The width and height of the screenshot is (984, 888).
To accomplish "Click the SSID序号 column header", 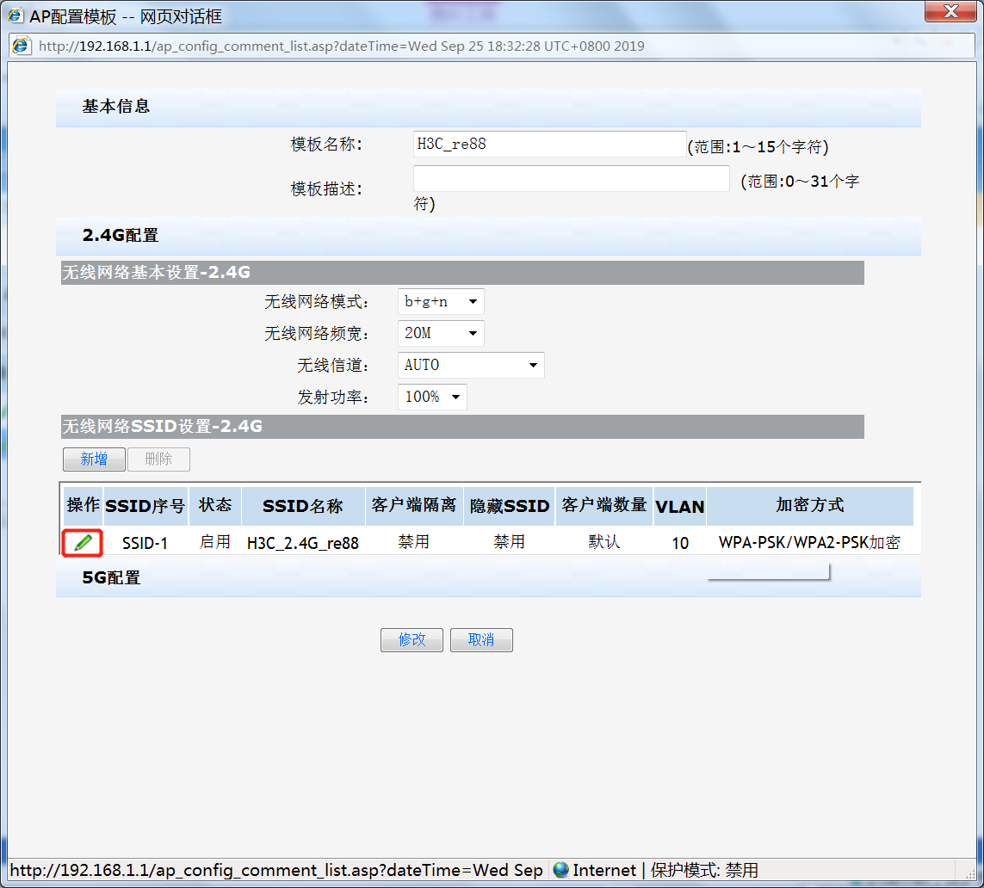I will (145, 506).
